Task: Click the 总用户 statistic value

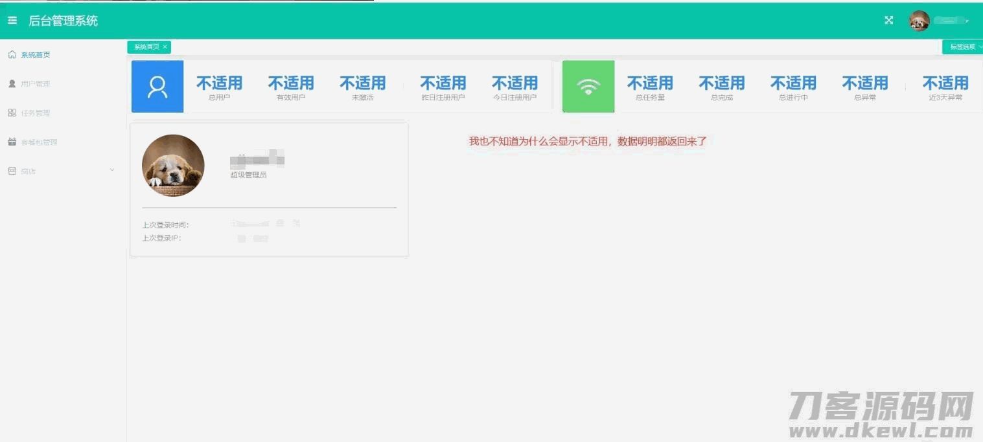Action: pos(219,83)
